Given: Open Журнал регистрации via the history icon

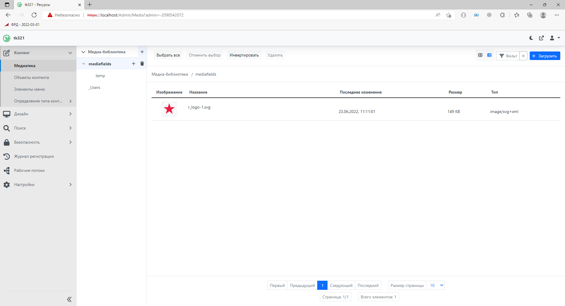Looking at the screenshot, I should tap(7, 156).
